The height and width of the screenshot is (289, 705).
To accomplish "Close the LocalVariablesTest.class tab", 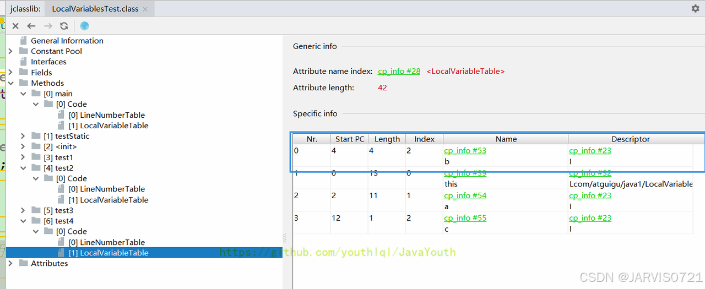I will pos(145,9).
